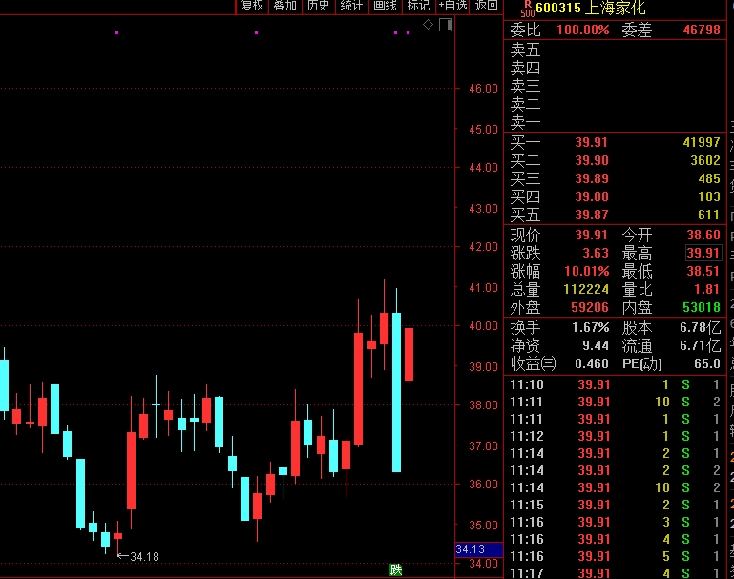Click the 34.13 price cursor label on axis

tap(472, 549)
